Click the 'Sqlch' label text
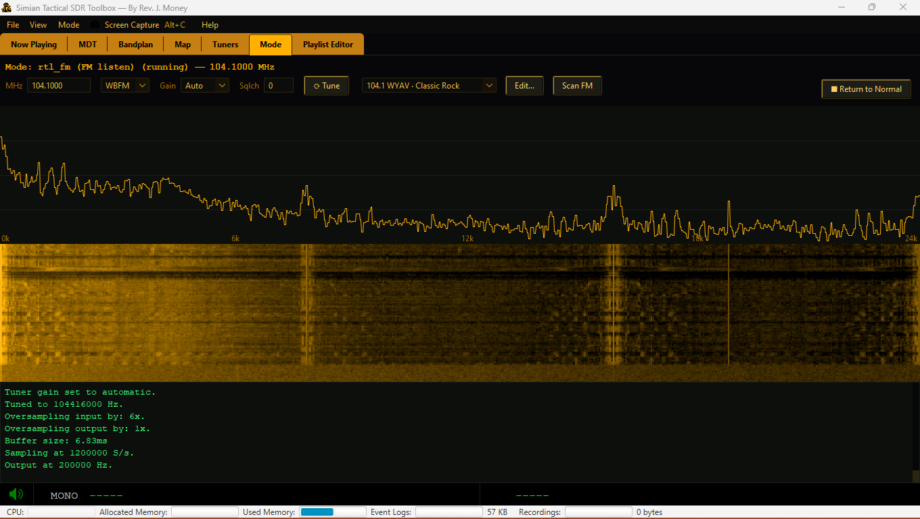 249,86
